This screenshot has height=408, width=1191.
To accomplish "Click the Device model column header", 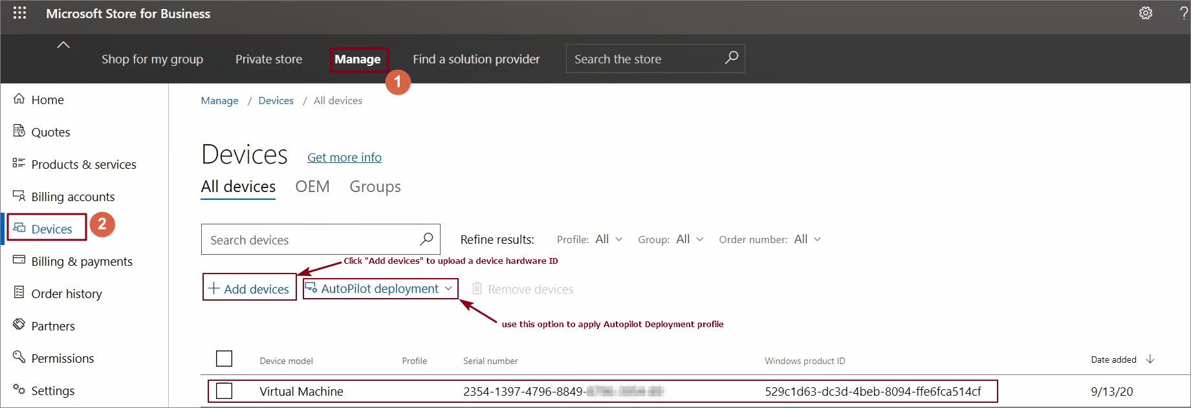I will (286, 361).
